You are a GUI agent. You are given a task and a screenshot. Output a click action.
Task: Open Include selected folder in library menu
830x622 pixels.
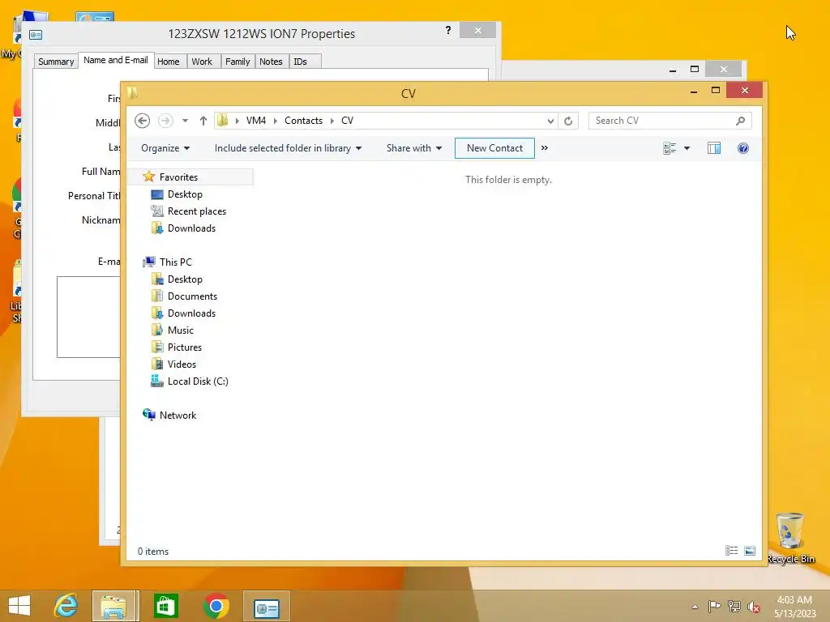pos(288,148)
